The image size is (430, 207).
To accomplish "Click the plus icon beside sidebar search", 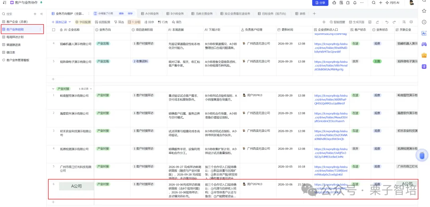I will 35,14.
